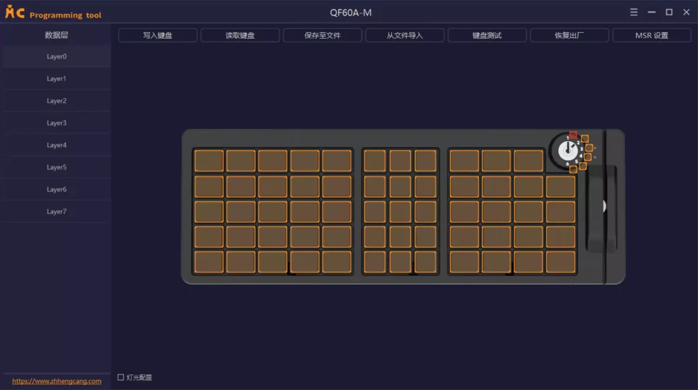Image resolution: width=698 pixels, height=390 pixels.
Task: Select rightmost key in right block's second row
Action: (561, 186)
